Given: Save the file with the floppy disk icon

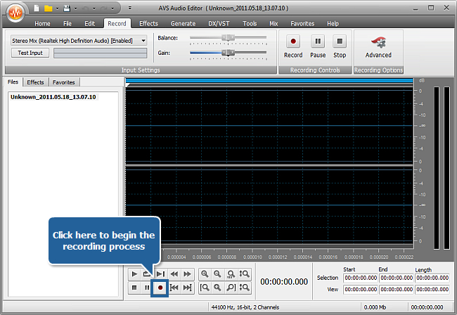Looking at the screenshot, I should point(67,8).
